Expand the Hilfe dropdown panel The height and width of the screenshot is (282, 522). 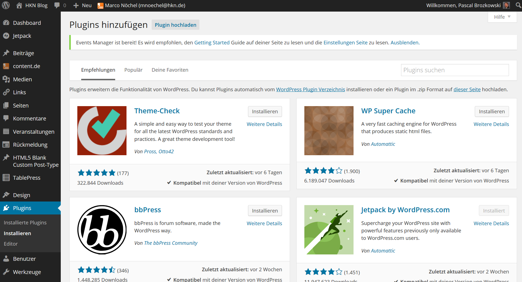coord(502,17)
